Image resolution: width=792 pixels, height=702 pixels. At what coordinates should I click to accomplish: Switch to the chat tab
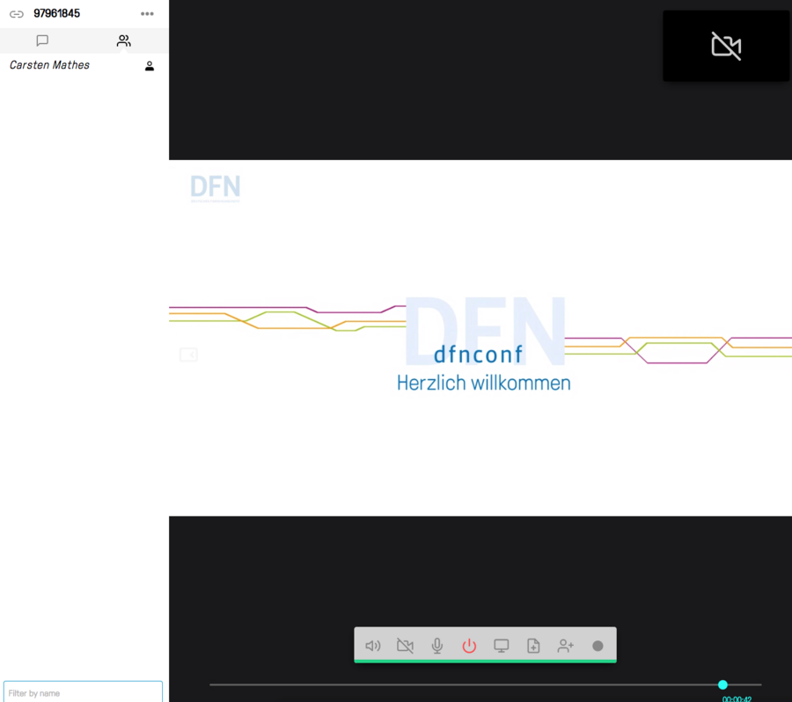pos(42,40)
